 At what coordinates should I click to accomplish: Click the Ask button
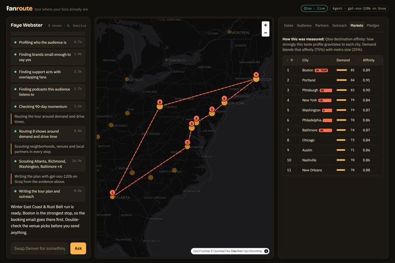click(x=78, y=248)
